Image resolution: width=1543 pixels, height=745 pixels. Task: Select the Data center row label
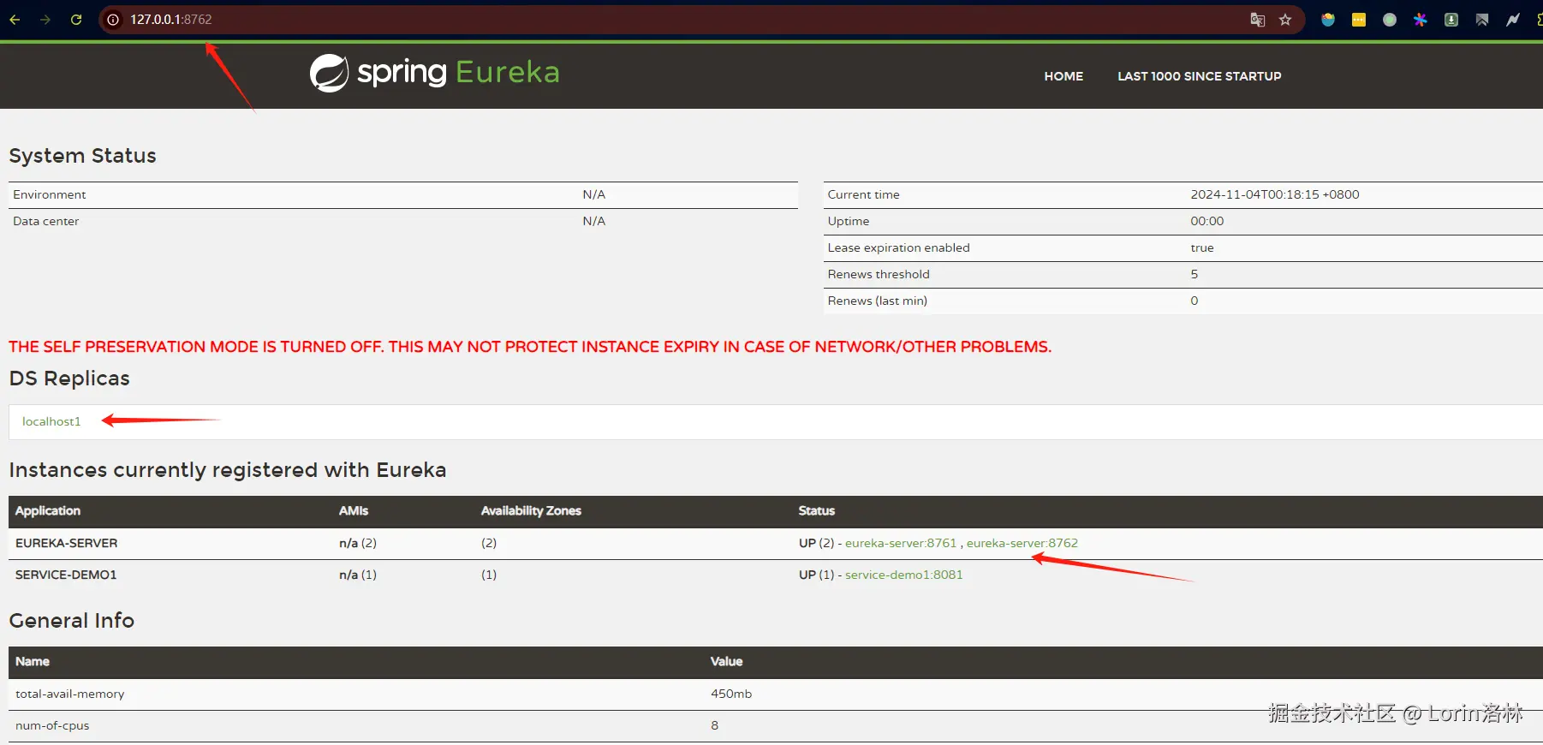point(46,221)
